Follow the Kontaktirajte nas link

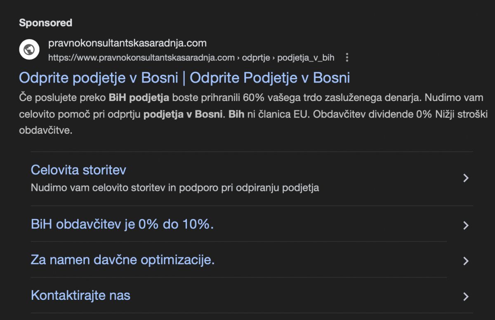80,295
